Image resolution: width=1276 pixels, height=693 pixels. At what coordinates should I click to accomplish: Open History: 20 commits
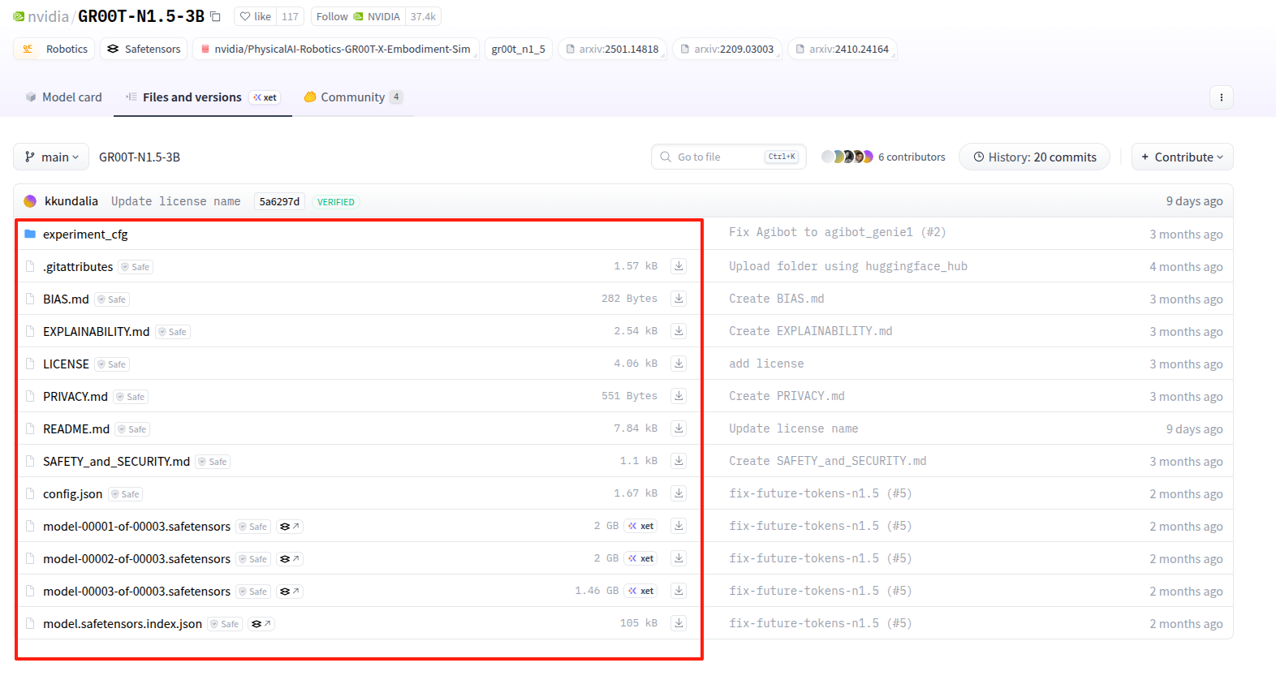click(x=1034, y=157)
